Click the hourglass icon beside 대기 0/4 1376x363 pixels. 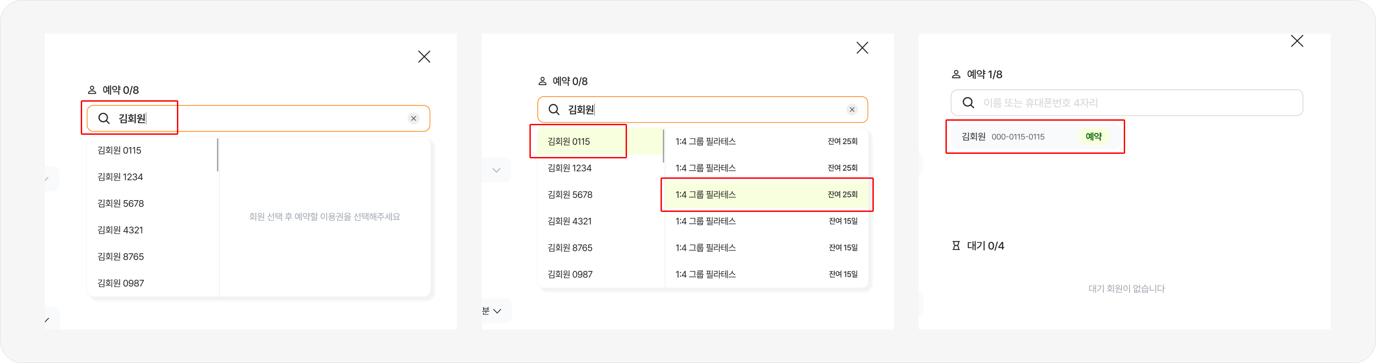tap(956, 246)
